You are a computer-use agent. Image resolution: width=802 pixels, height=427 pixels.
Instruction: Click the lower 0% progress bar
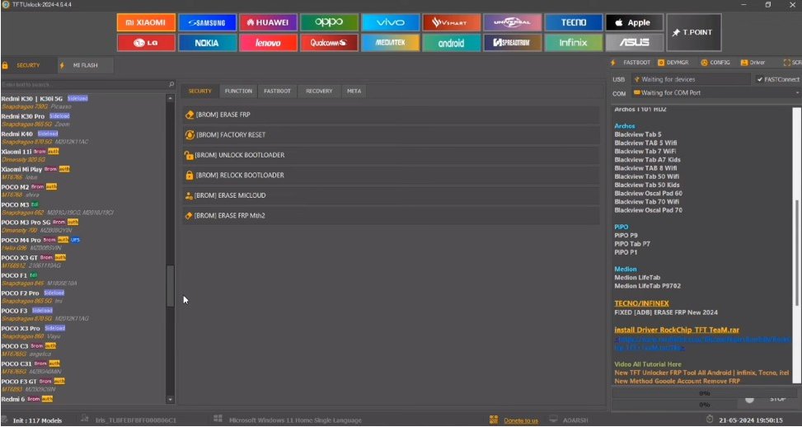click(704, 405)
